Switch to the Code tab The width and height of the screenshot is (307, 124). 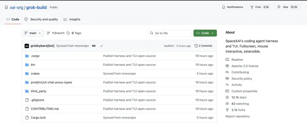point(13,19)
